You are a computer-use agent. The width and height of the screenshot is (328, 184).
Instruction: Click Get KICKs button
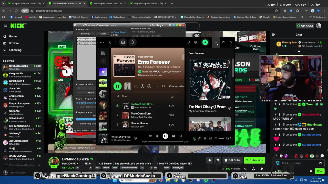(x=305, y=26)
